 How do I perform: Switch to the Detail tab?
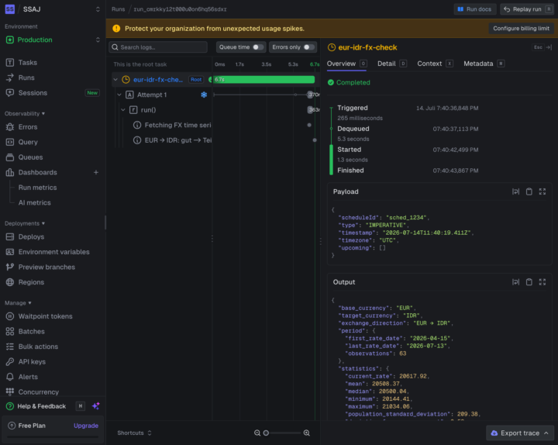tap(387, 64)
